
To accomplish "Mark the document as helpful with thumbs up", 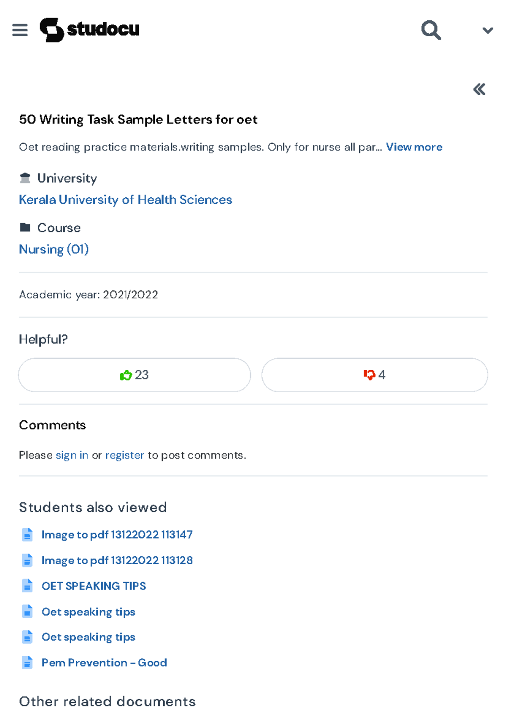I will point(134,375).
